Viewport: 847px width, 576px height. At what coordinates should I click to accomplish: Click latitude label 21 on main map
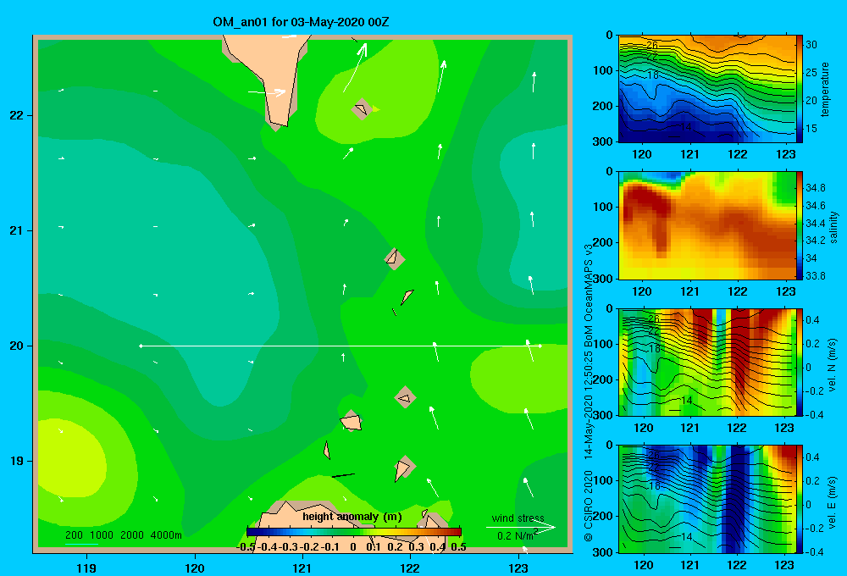(x=17, y=230)
